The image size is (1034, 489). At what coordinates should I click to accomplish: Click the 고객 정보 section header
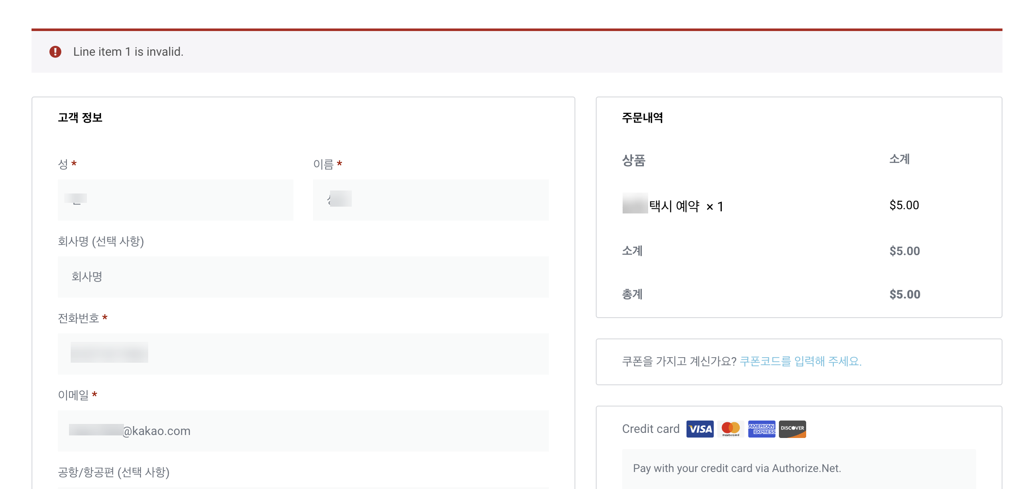(80, 118)
